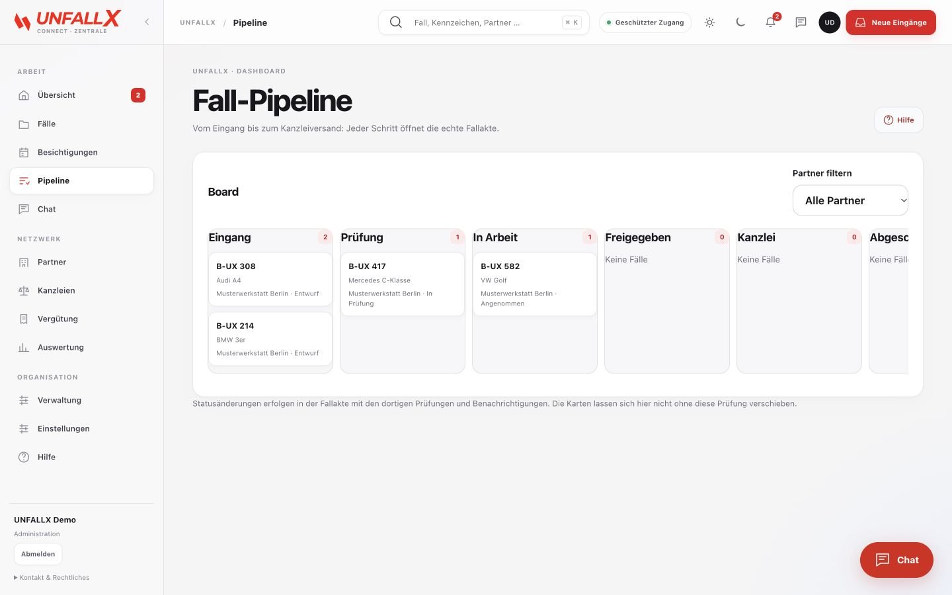Click the sidebar Hilfe question-mark icon

pyautogui.click(x=24, y=457)
